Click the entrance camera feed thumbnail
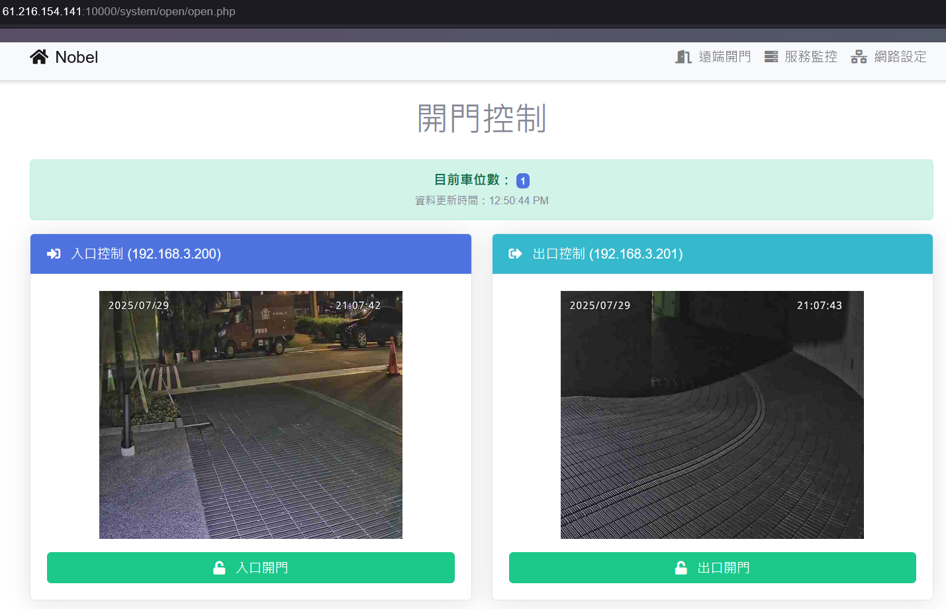This screenshot has width=946, height=609. [251, 415]
